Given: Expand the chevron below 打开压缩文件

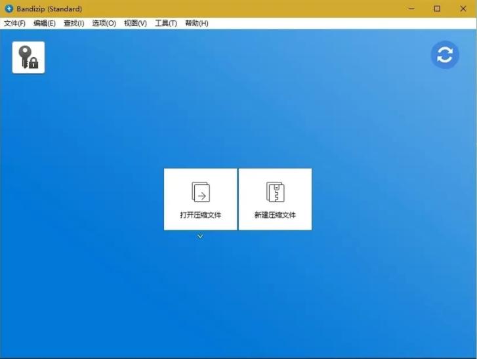Looking at the screenshot, I should click(x=200, y=236).
